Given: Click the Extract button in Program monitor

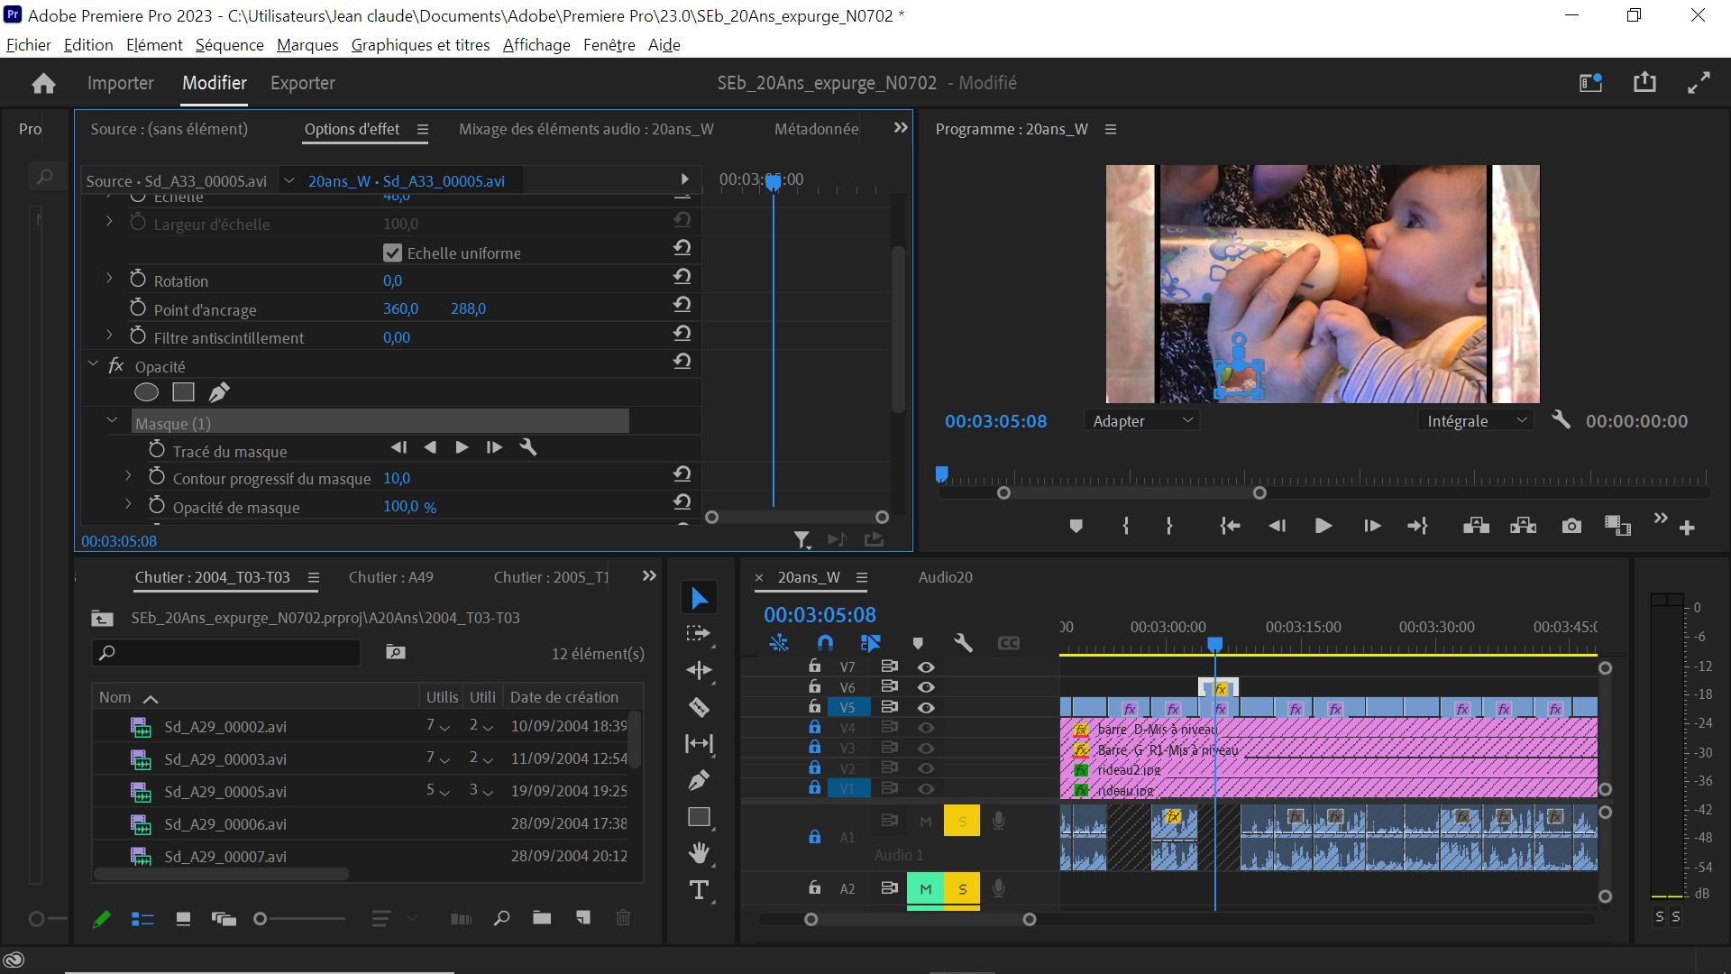Looking at the screenshot, I should [1524, 526].
